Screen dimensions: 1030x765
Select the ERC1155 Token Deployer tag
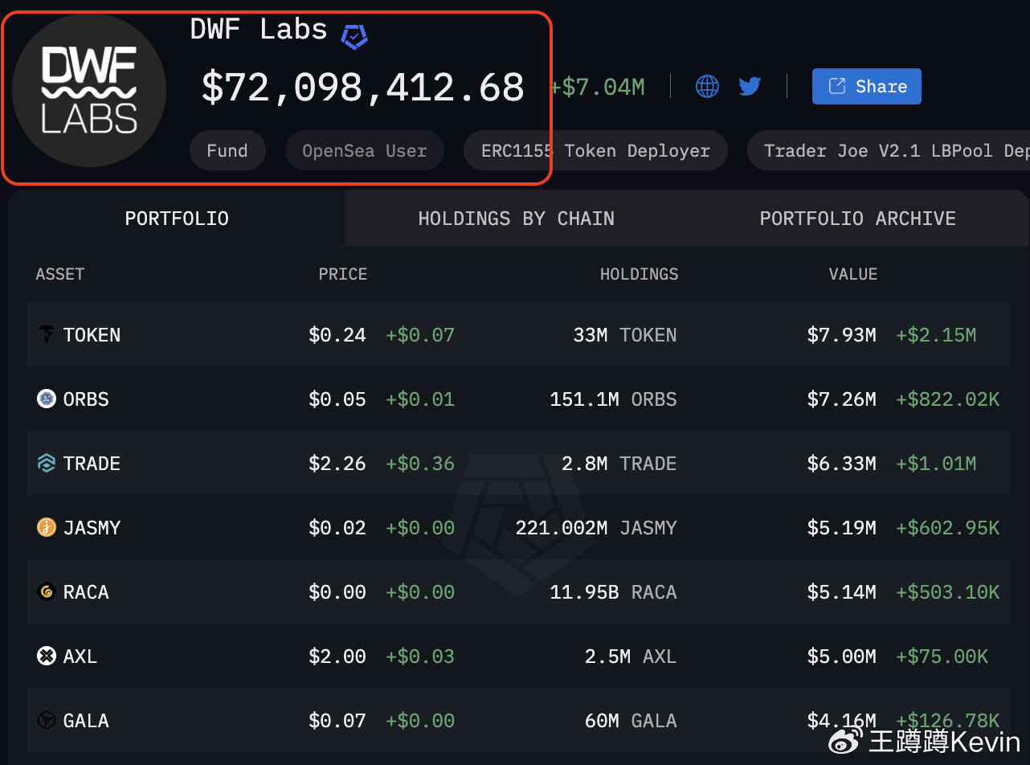(595, 150)
